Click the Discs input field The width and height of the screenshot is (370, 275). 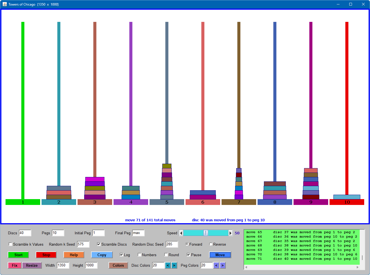[25, 233]
